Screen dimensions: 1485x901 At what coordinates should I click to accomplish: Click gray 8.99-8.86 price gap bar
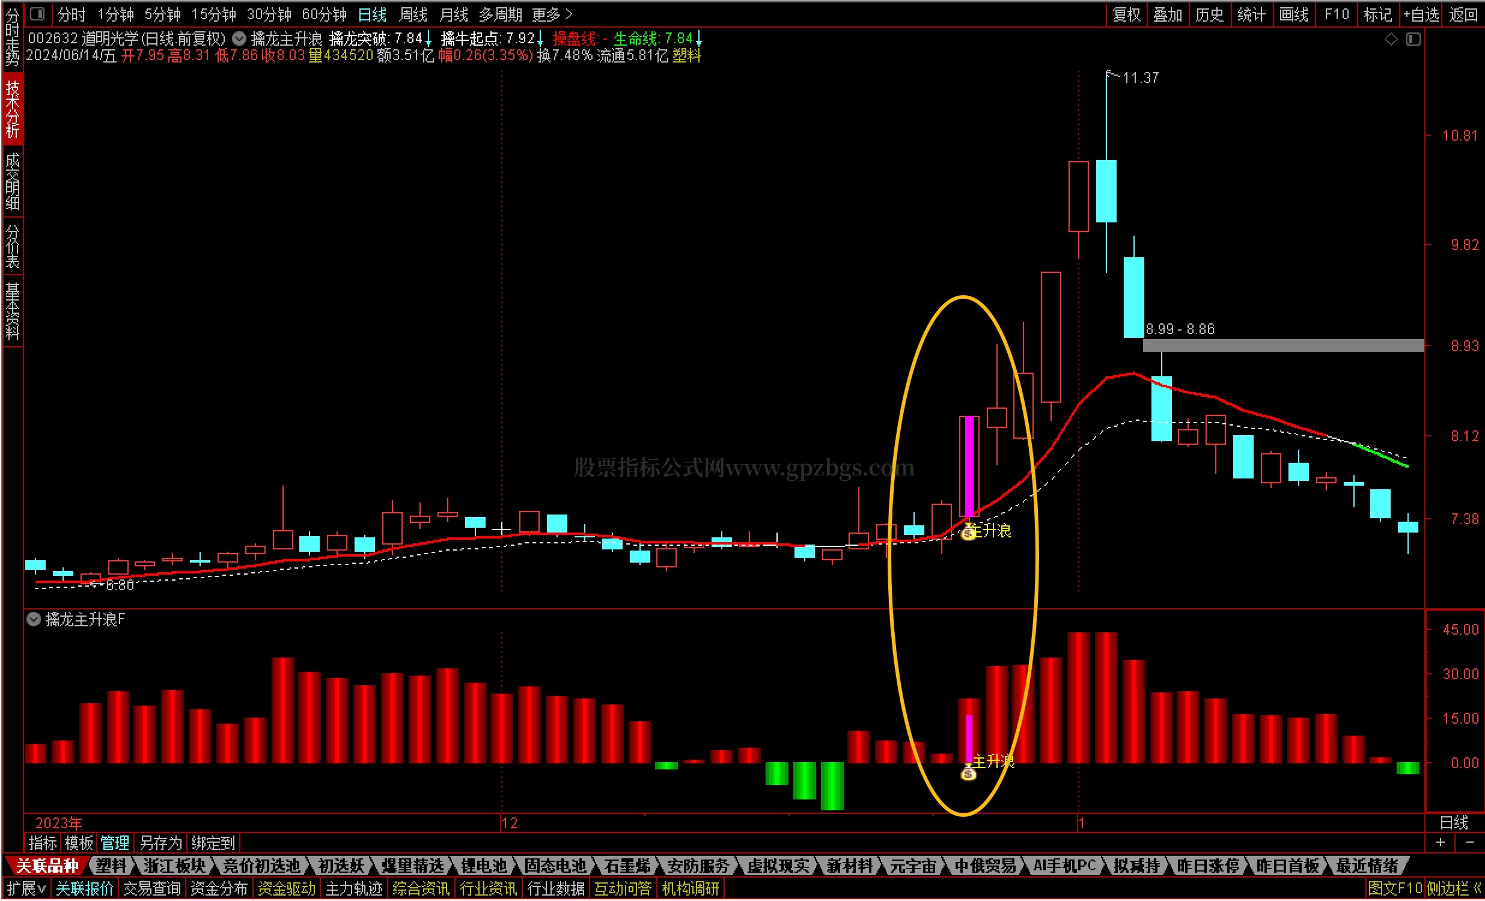click(1282, 346)
